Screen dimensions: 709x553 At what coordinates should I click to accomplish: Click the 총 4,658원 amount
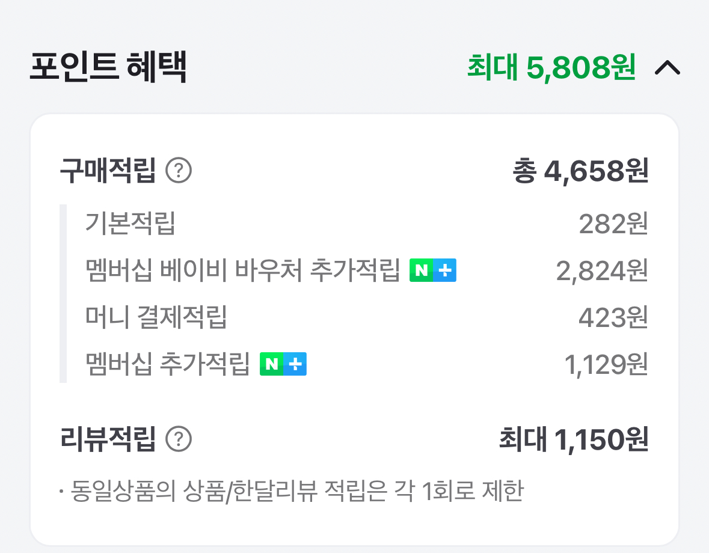[580, 172]
